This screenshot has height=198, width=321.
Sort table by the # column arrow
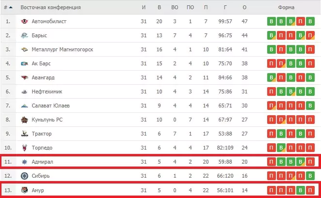tap(11, 7)
